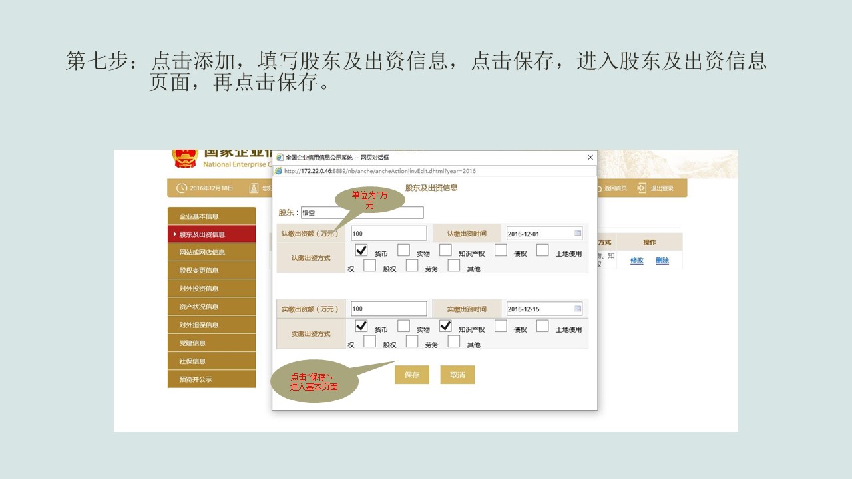Select 预览并公示 in the sidebar
Image resolution: width=852 pixels, height=479 pixels.
(211, 379)
